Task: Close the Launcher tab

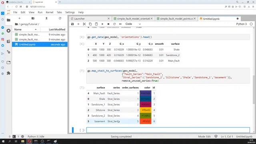Action: coord(108,19)
